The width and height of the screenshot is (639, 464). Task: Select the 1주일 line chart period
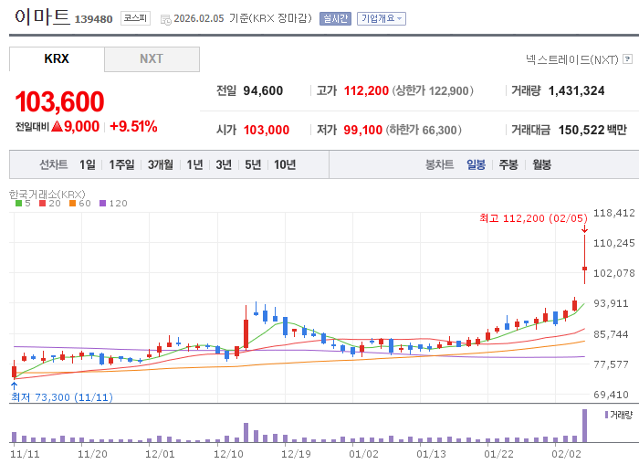click(121, 164)
